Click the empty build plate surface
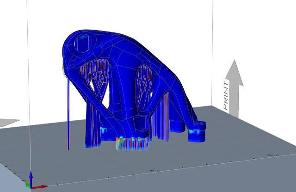 (231, 157)
